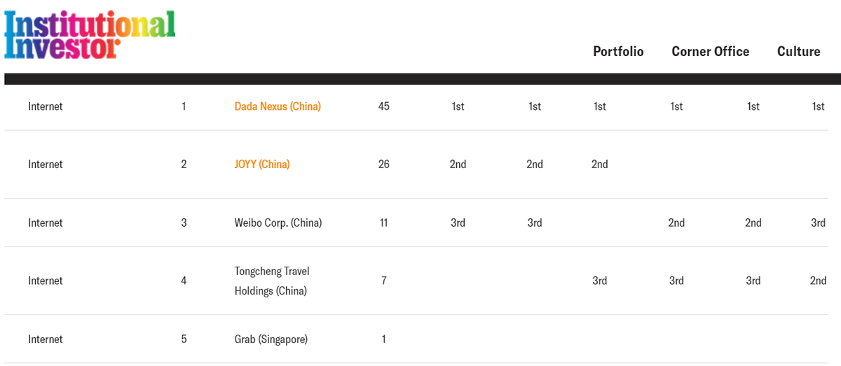841x366 pixels.
Task: Open the JOYY (China) link
Action: tap(262, 164)
